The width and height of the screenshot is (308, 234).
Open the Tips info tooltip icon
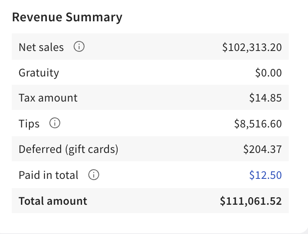(x=55, y=124)
